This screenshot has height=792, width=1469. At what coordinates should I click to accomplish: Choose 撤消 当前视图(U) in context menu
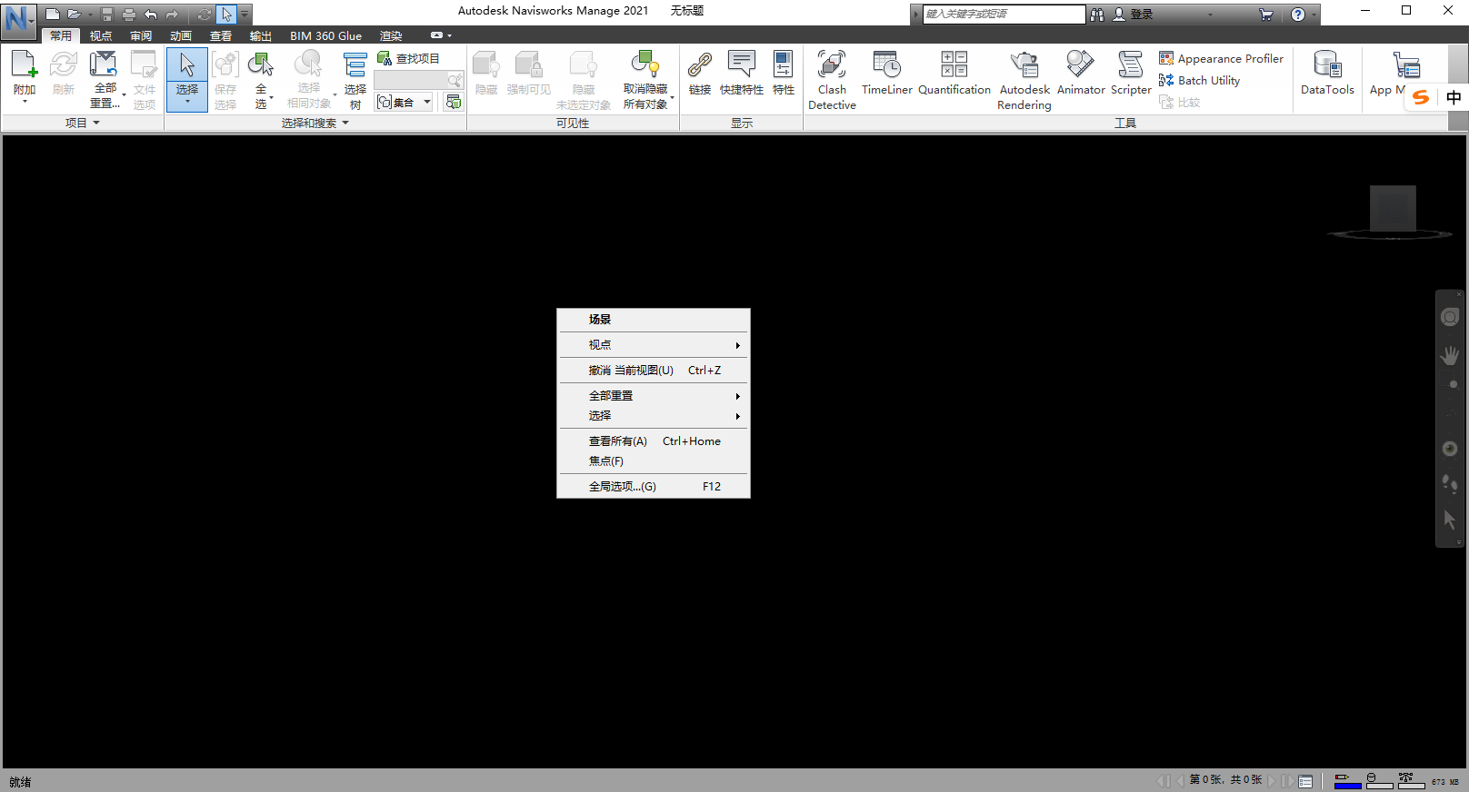654,371
